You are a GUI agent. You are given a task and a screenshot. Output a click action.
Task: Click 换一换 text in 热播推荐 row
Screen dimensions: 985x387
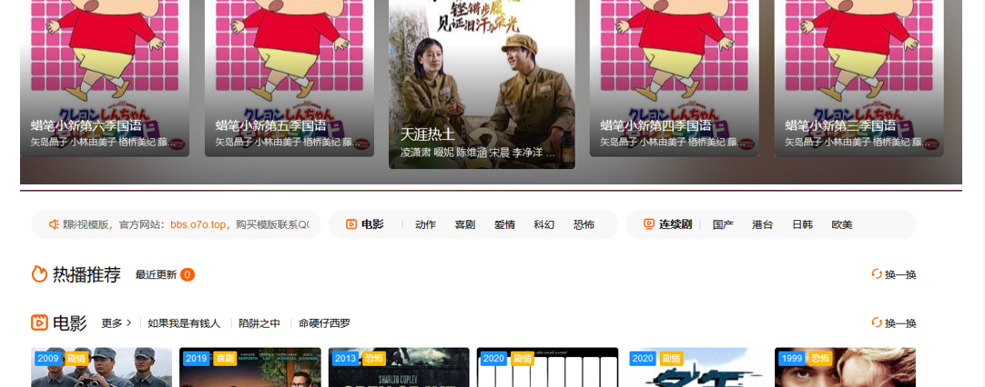coord(900,274)
